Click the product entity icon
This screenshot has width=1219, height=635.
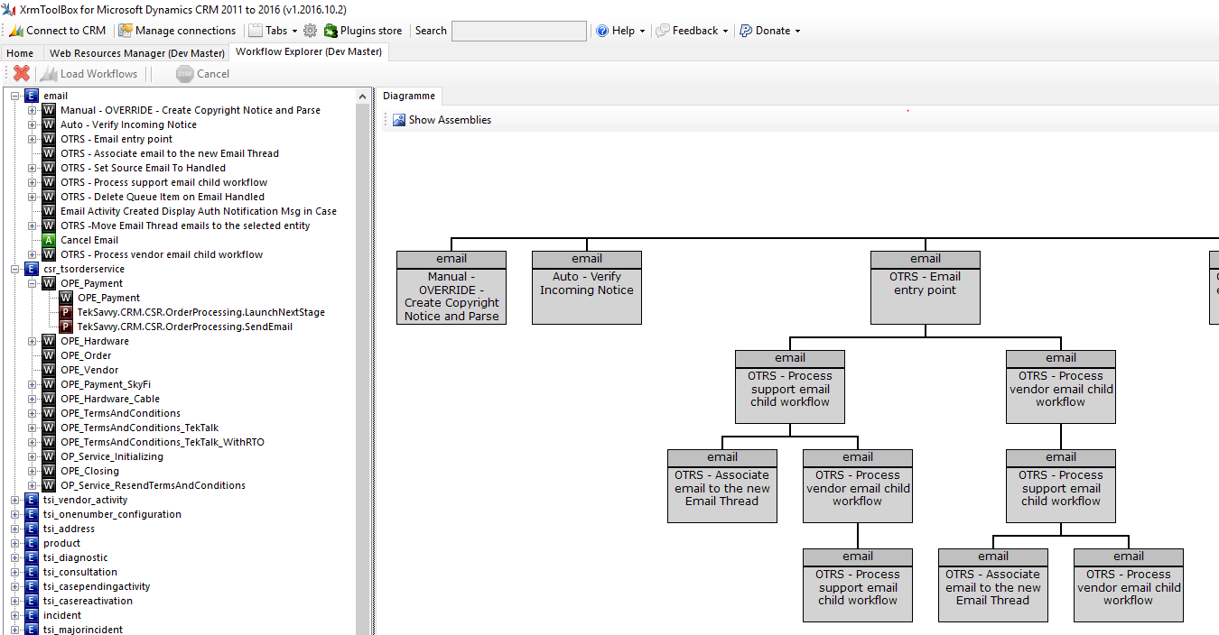point(32,543)
